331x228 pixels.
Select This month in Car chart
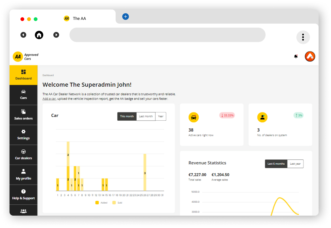tap(127, 116)
